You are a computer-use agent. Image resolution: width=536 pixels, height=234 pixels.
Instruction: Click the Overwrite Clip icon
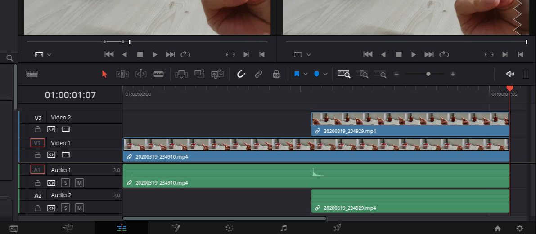[199, 74]
